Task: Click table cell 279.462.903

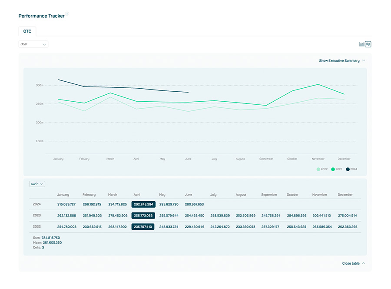Action: pos(118,216)
